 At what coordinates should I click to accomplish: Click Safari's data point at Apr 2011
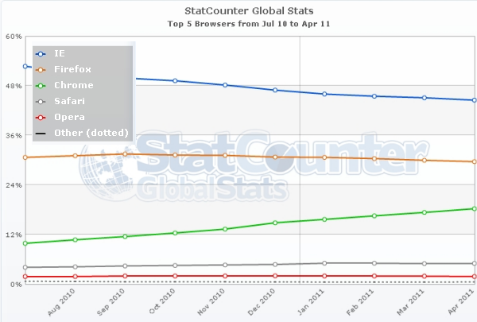475,263
